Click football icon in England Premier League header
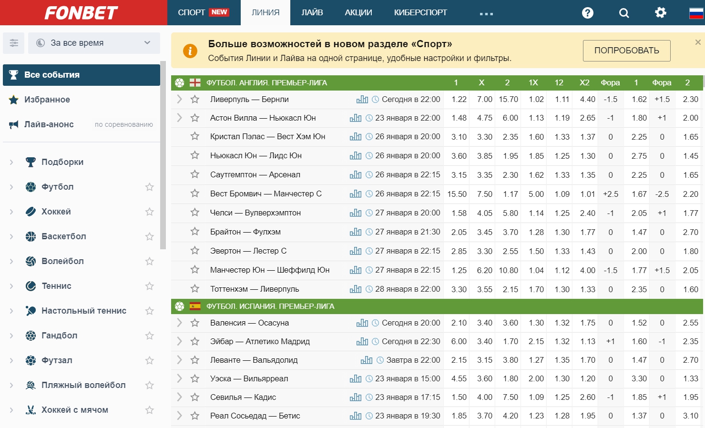This screenshot has height=428, width=705. [180, 83]
